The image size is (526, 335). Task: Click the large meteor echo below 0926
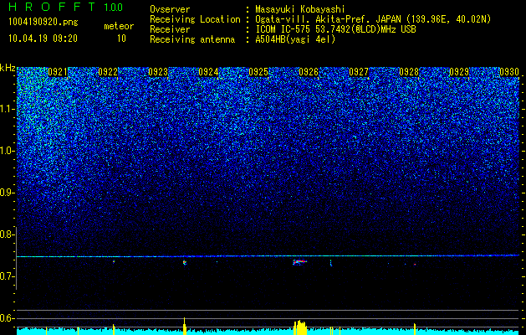pos(300,262)
